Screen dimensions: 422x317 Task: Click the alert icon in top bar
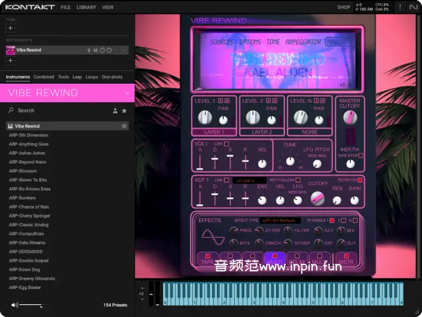(x=399, y=8)
